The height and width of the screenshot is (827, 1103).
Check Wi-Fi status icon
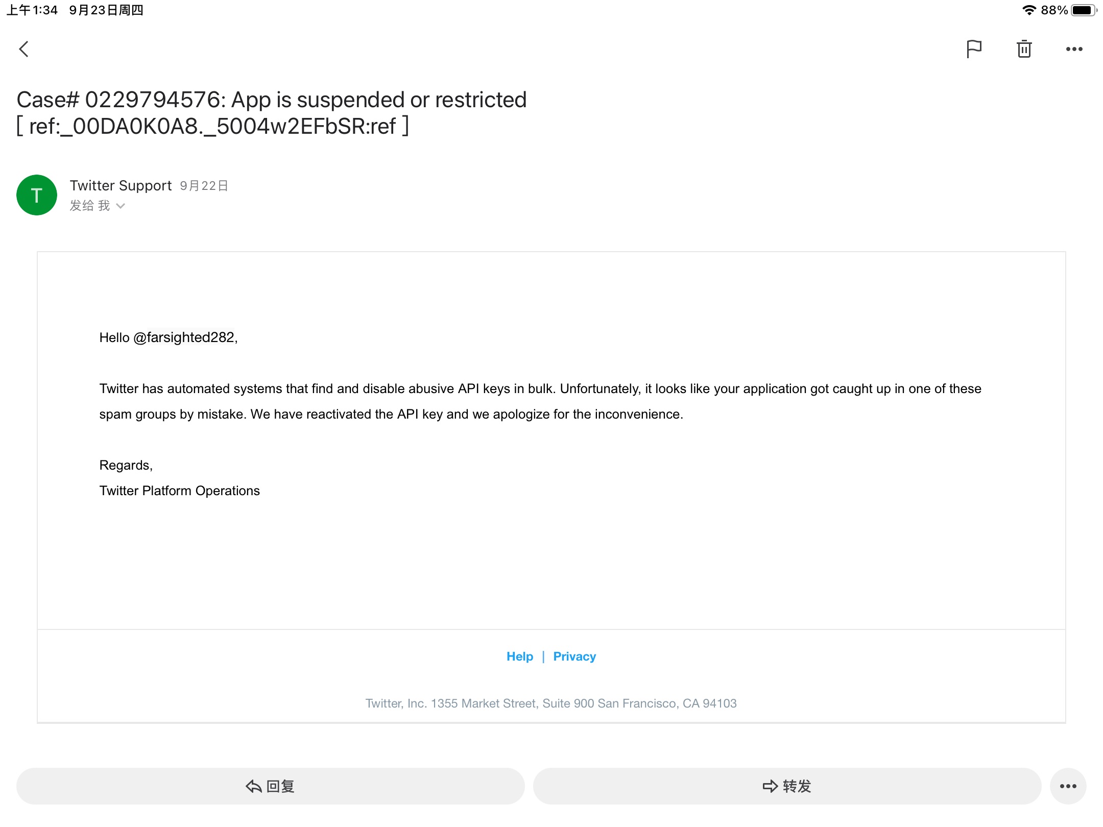pos(1029,10)
